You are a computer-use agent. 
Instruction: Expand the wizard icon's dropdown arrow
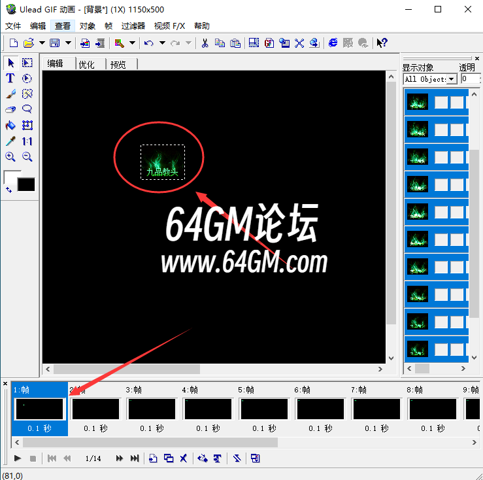click(132, 43)
